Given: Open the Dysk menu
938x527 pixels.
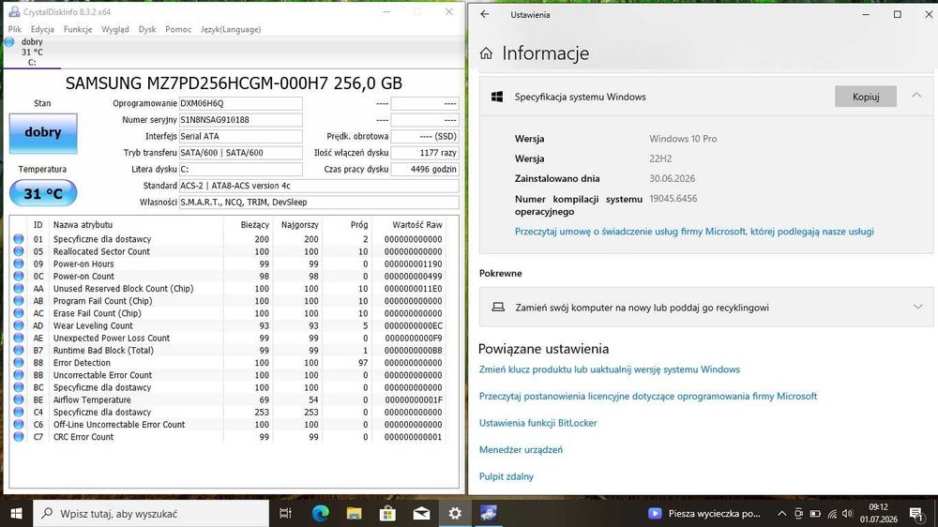Looking at the screenshot, I should click(147, 29).
